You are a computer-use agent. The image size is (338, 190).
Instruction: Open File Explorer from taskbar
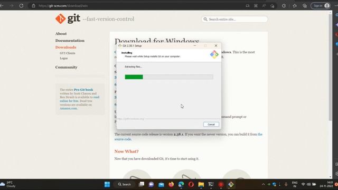(x=201, y=184)
